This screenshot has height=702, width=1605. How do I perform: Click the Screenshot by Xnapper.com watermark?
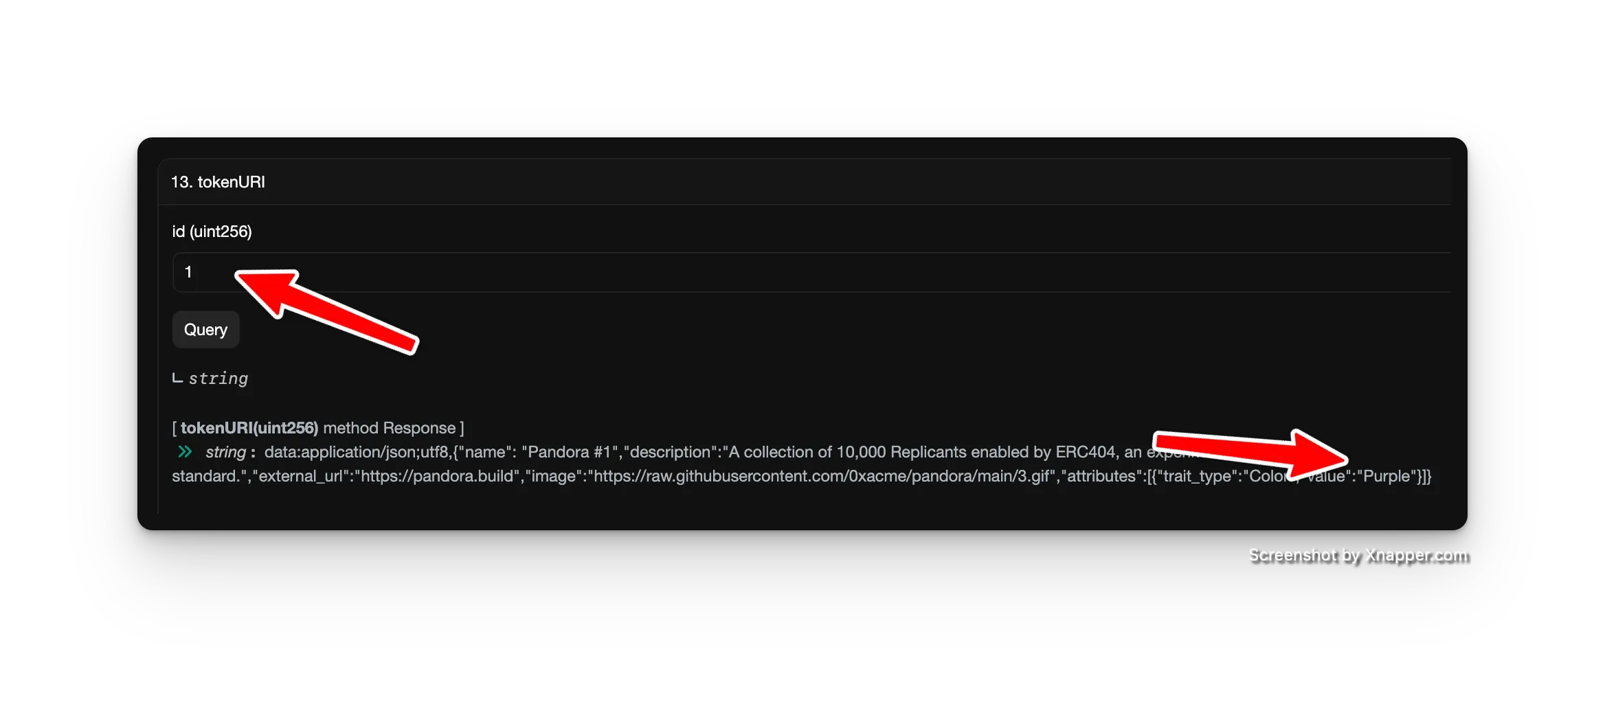(1357, 555)
